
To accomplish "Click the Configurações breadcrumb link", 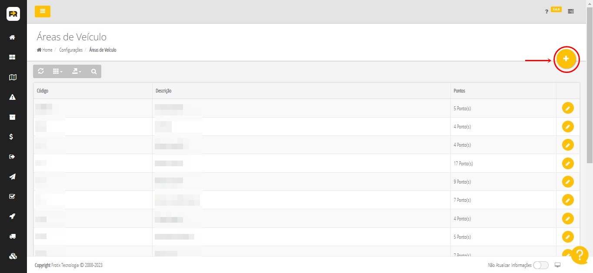I will (x=71, y=50).
